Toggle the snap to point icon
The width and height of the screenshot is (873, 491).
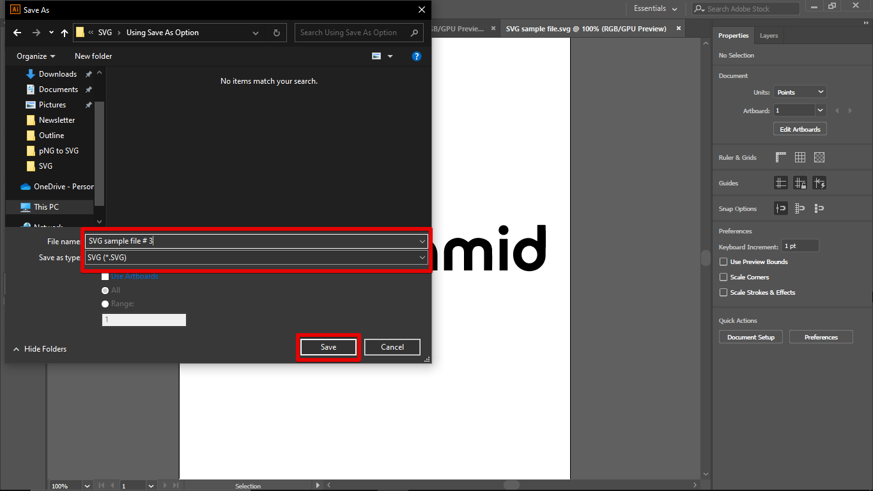tap(781, 208)
